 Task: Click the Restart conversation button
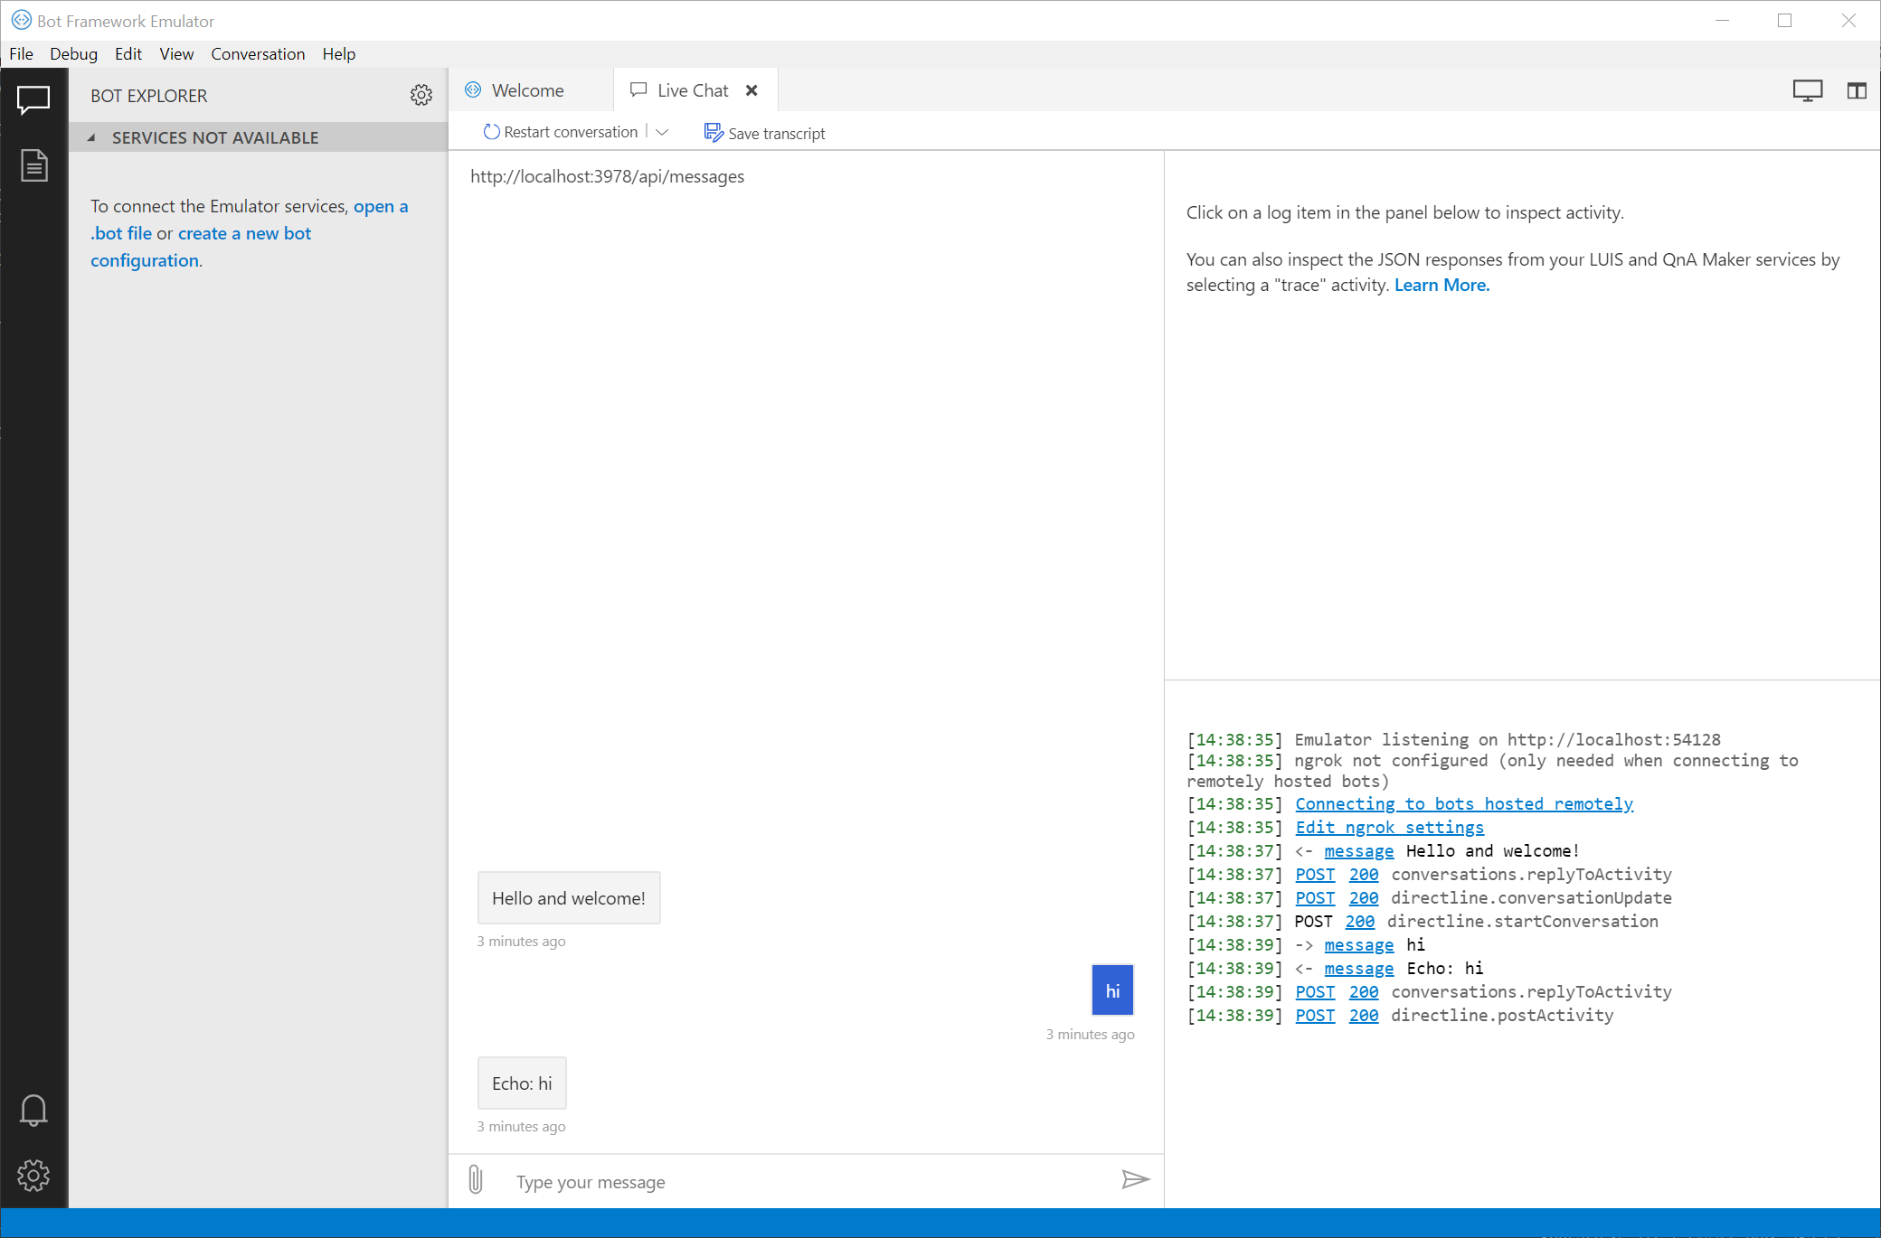click(x=561, y=132)
